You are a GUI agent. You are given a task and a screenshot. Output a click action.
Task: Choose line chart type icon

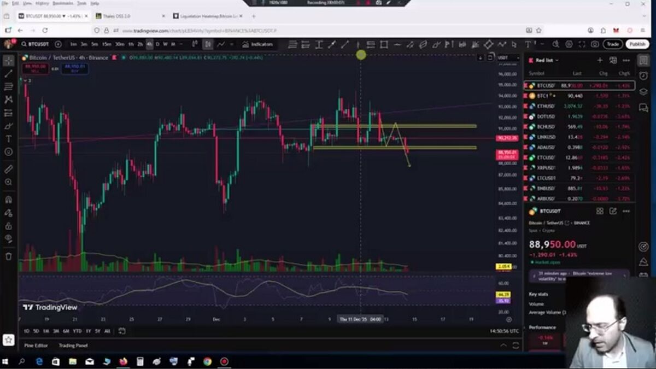[x=221, y=44]
